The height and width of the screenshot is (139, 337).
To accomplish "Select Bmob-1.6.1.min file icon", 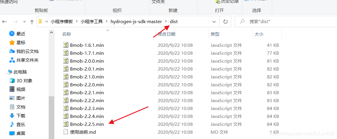I will [66, 45].
